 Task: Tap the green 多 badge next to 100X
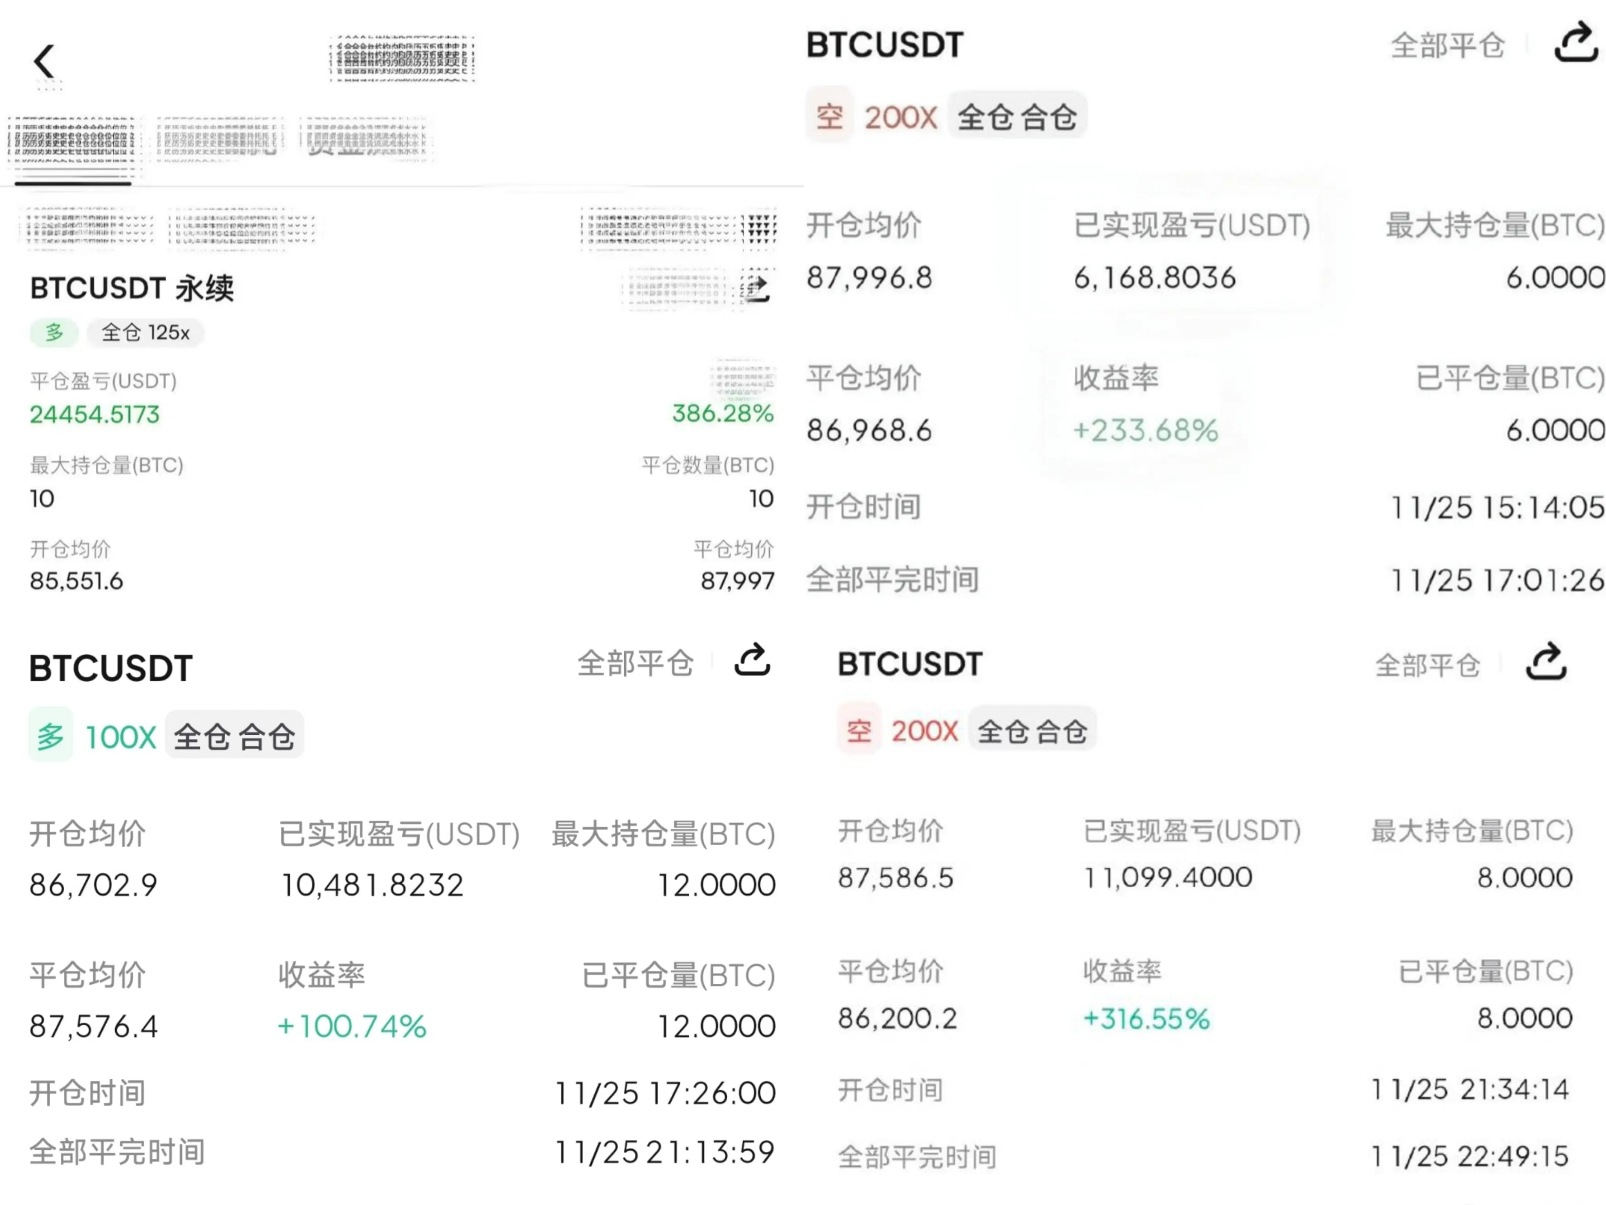51,735
